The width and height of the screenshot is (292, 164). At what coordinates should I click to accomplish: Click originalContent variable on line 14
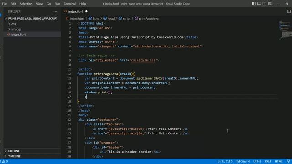106,83
